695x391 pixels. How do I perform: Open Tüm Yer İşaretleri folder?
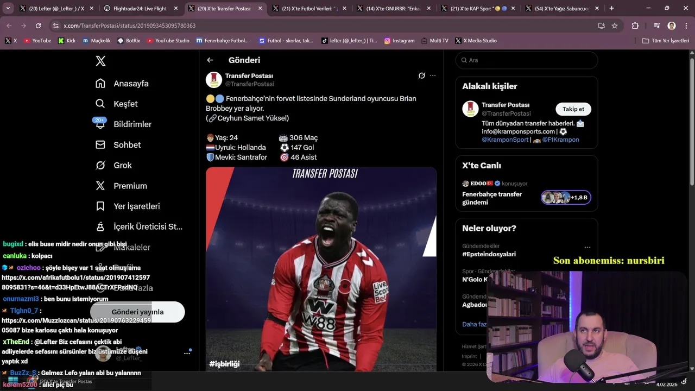pos(665,41)
